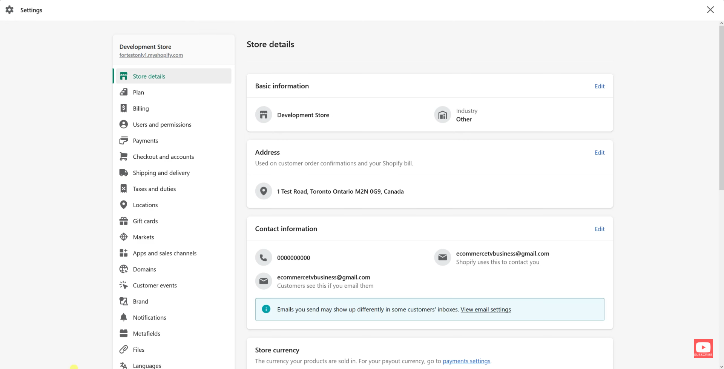Edit the Address section

[x=600, y=152]
